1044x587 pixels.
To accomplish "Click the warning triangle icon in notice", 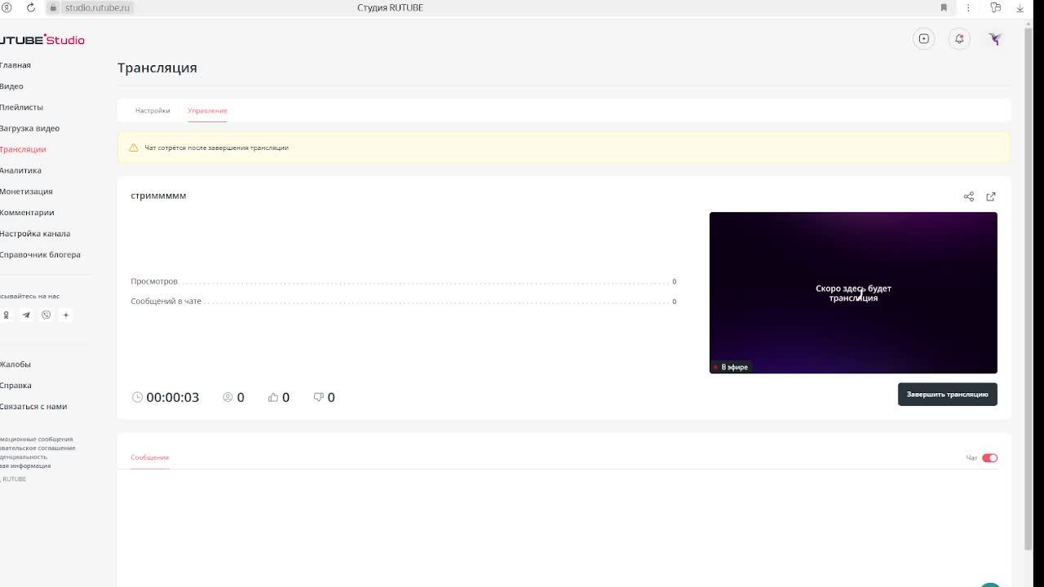I will (134, 148).
